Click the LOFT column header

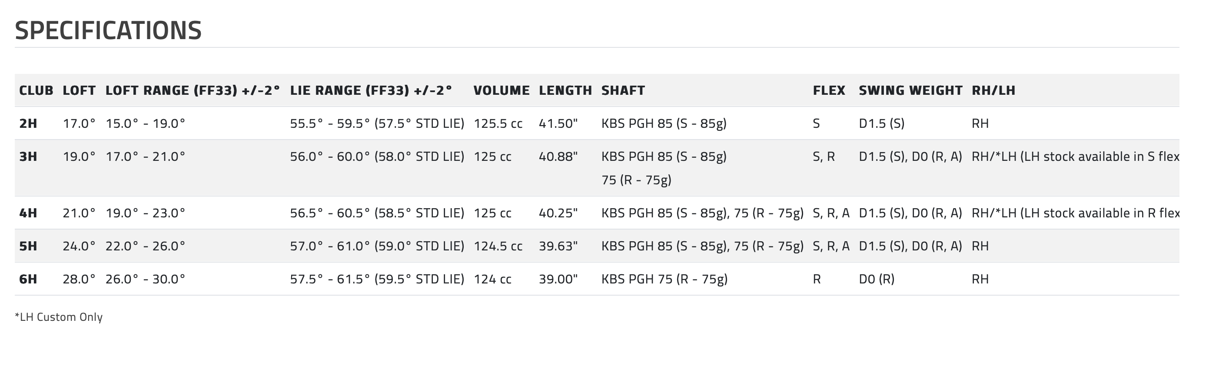click(x=80, y=90)
